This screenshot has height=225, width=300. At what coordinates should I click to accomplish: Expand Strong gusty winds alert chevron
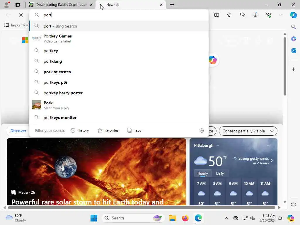[x=272, y=161]
